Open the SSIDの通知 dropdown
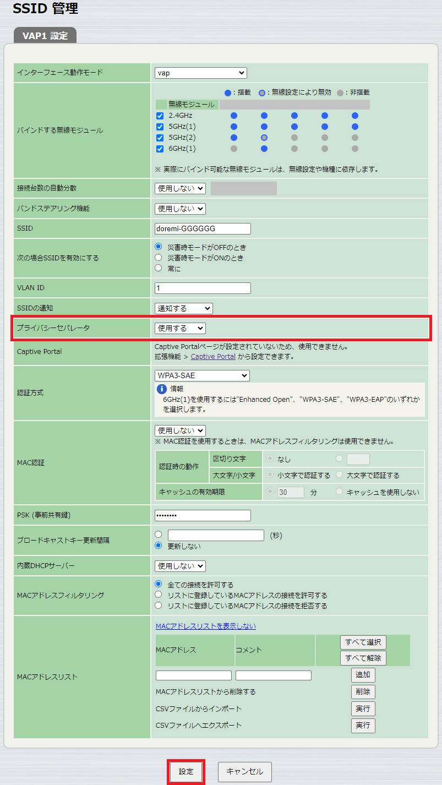The width and height of the screenshot is (442, 785). [x=183, y=308]
